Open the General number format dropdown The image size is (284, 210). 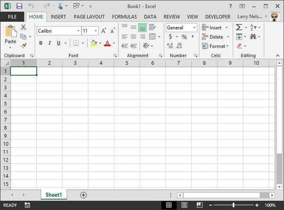click(x=193, y=28)
